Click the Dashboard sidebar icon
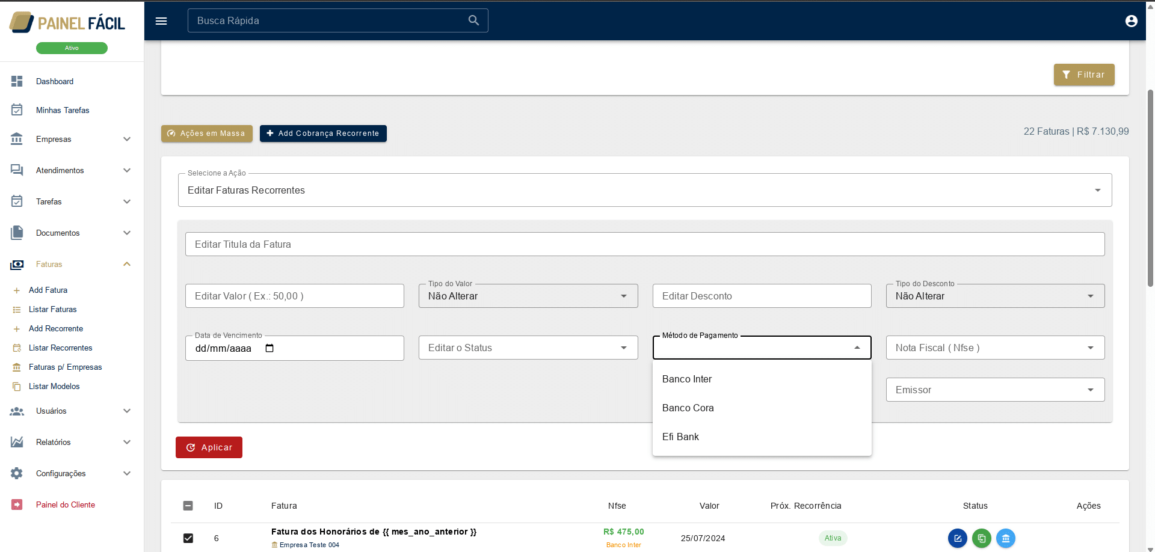 pos(17,81)
